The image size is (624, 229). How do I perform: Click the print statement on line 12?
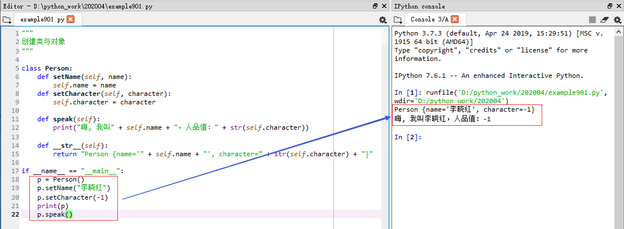click(x=181, y=127)
